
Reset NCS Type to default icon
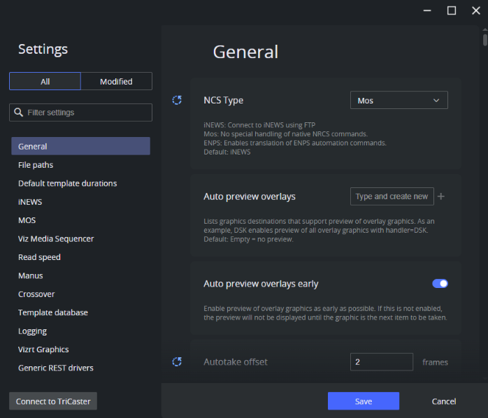pos(177,101)
